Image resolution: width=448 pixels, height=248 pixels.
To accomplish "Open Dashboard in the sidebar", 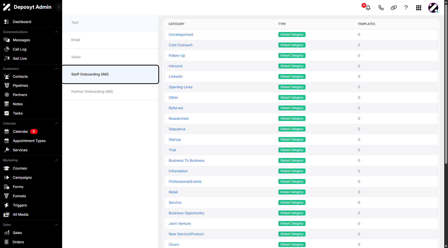I will (x=22, y=22).
